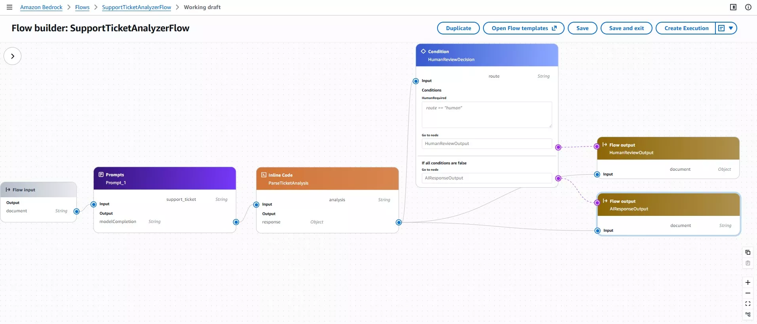Fit the flow to view icon
The height and width of the screenshot is (324, 757).
pyautogui.click(x=748, y=304)
